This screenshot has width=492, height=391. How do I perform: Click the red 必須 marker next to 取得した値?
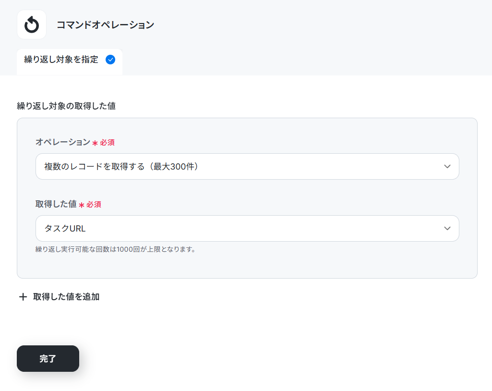(x=94, y=205)
